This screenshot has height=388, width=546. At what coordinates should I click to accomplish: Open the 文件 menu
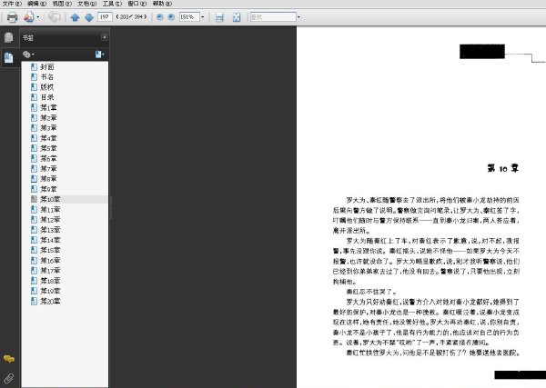(12, 4)
